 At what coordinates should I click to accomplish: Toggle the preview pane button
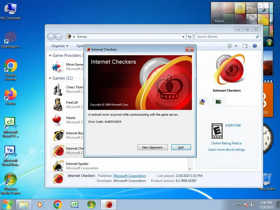[x=245, y=46]
